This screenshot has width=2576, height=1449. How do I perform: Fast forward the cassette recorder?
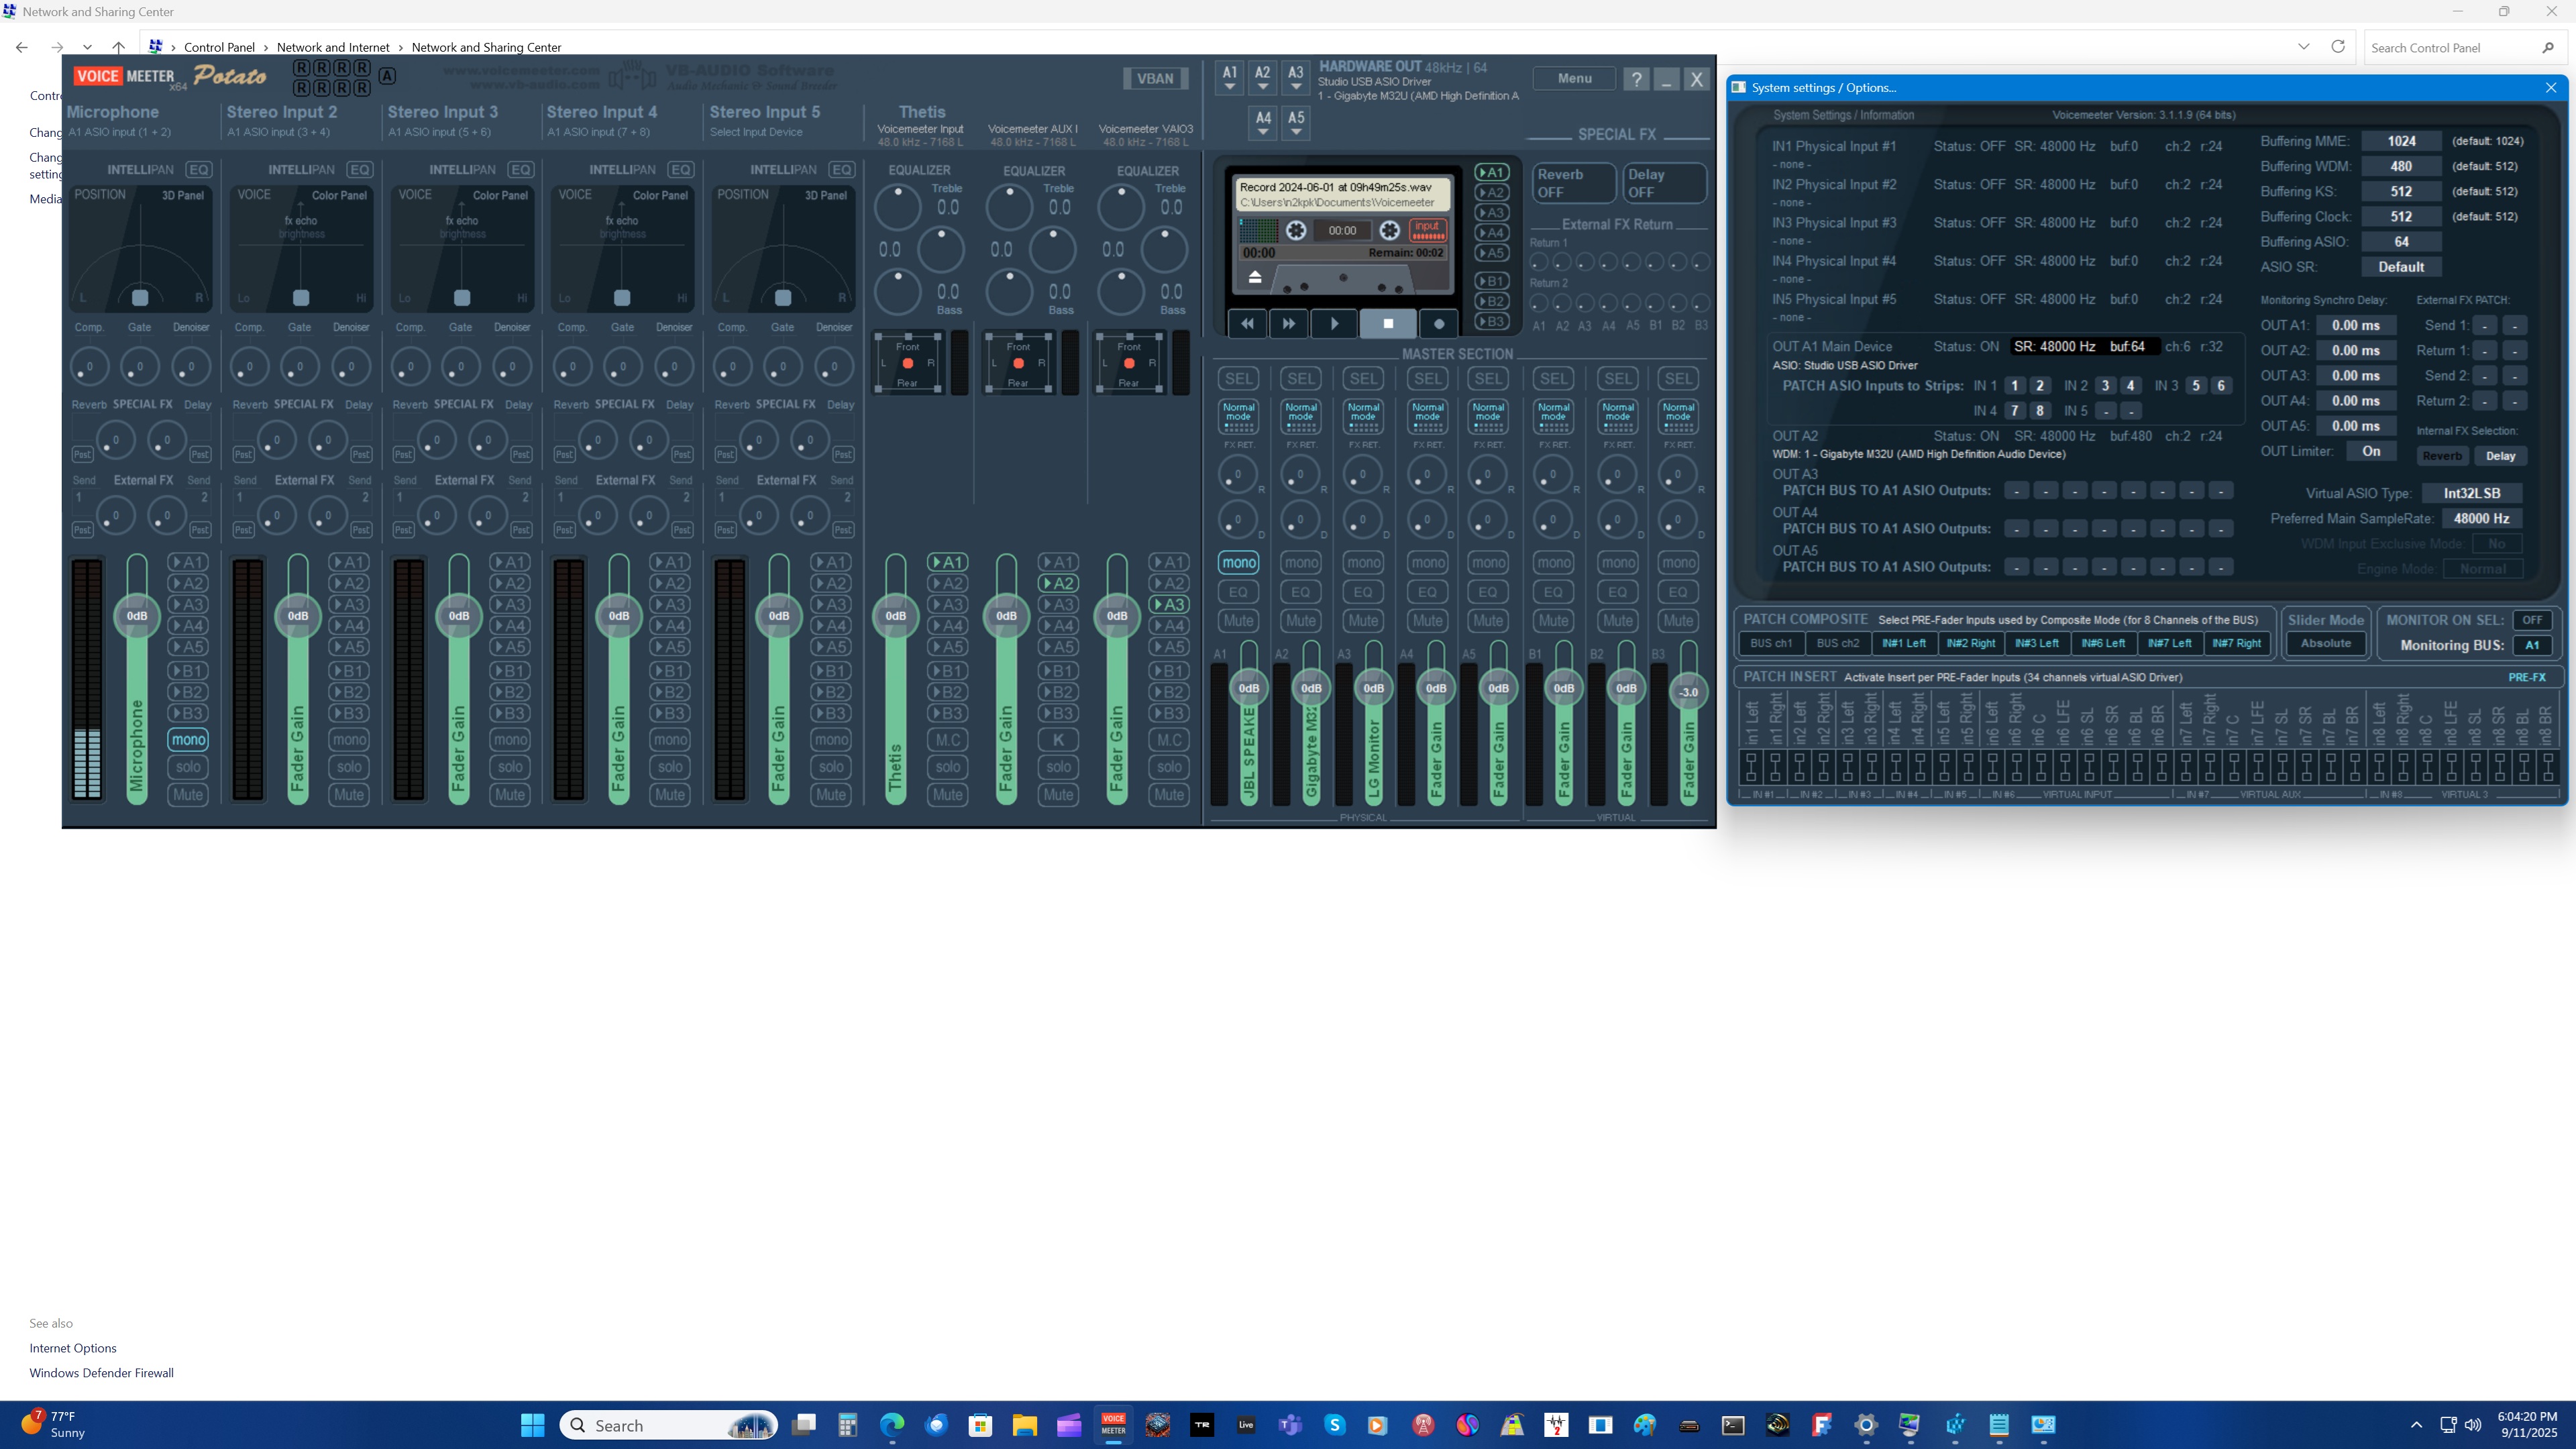(1289, 323)
